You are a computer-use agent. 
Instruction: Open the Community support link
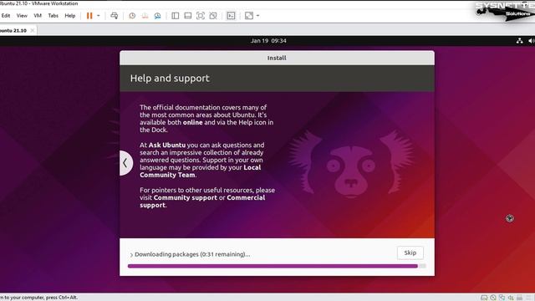[x=186, y=197]
